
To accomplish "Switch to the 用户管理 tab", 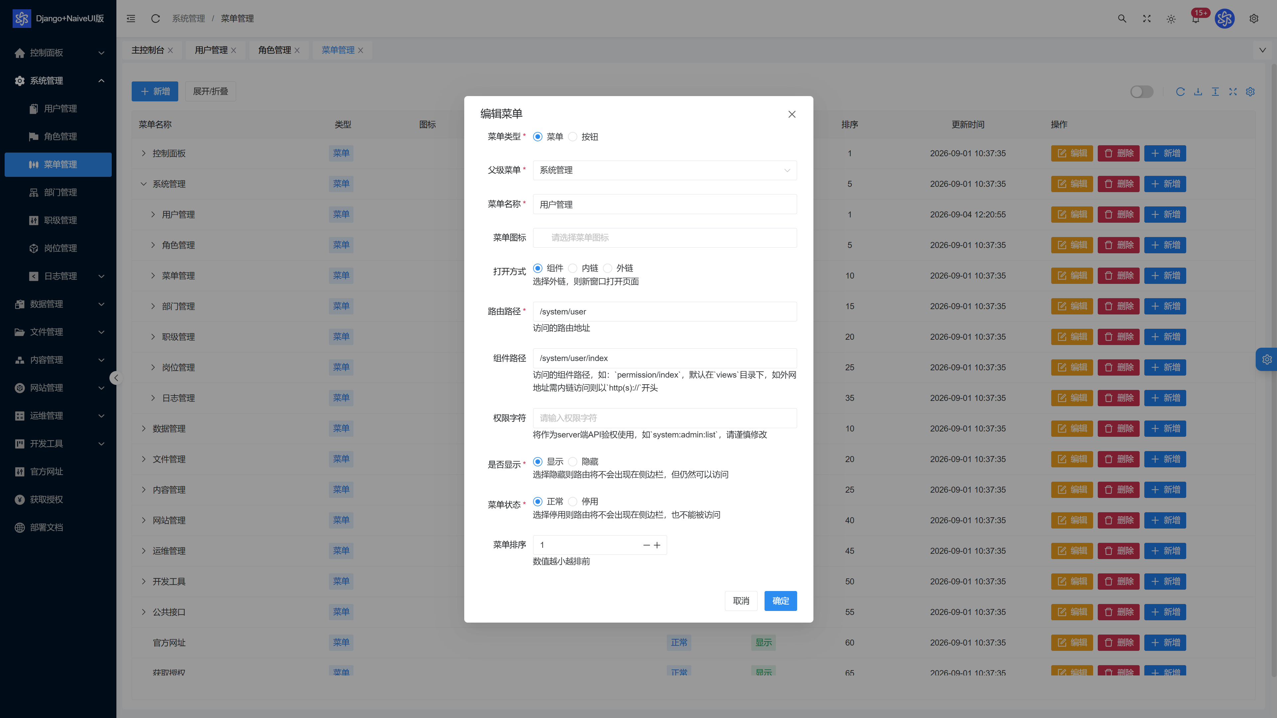I will tap(211, 50).
